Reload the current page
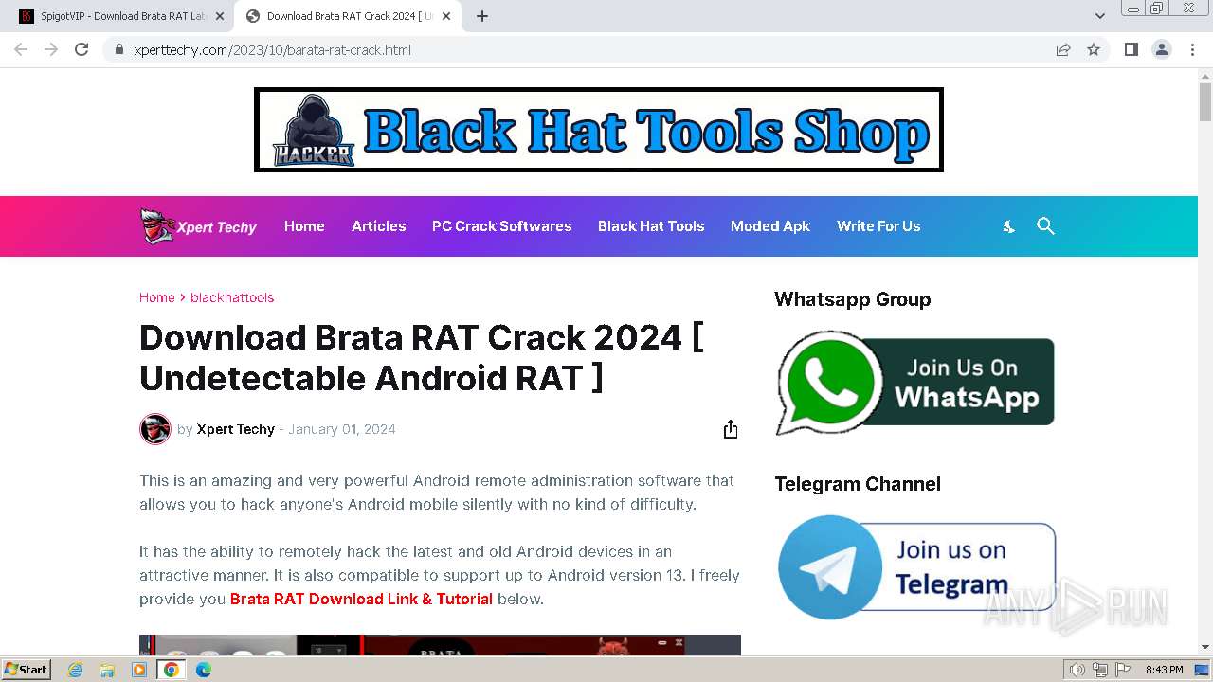 (81, 49)
